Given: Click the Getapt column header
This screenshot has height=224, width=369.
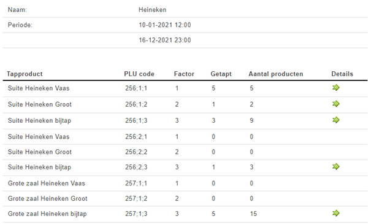Looking at the screenshot, I should (x=221, y=74).
